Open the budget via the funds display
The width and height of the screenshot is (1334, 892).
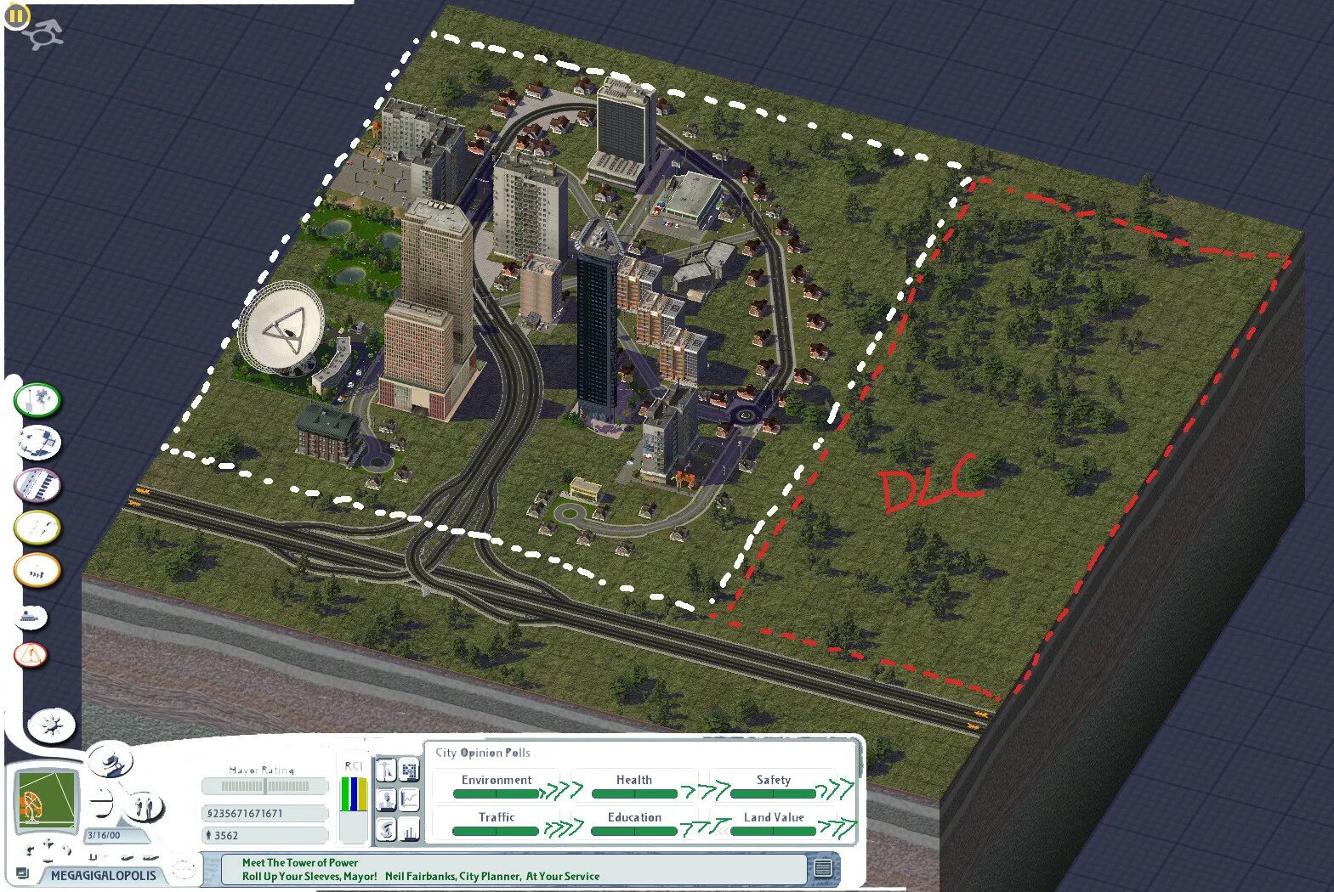[x=264, y=813]
